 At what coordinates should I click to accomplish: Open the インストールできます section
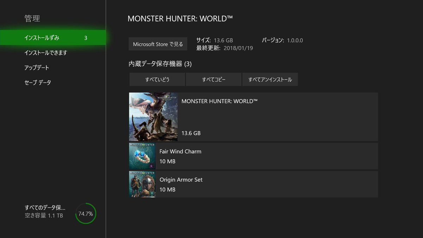(x=45, y=53)
